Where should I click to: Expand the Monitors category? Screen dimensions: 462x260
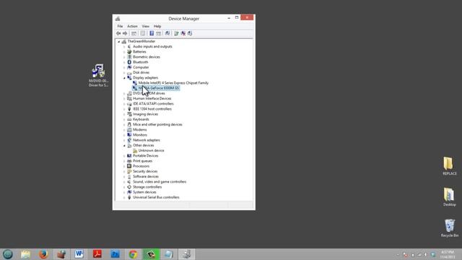click(124, 135)
